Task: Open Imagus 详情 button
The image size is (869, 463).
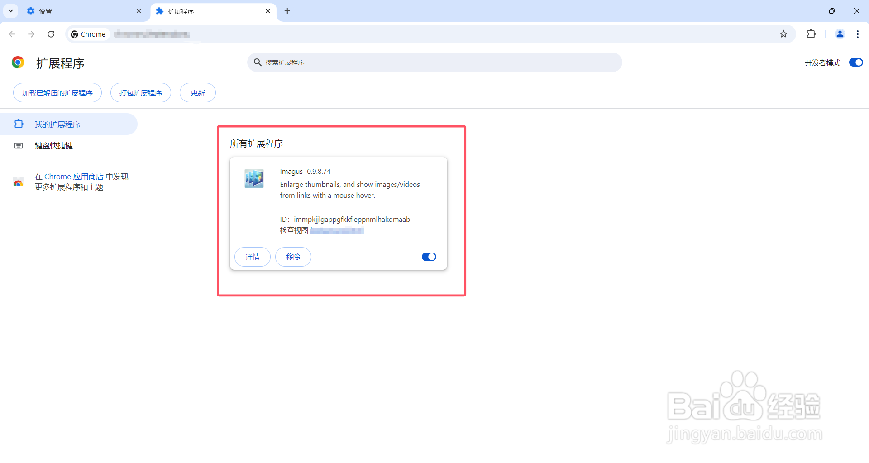Action: (x=253, y=257)
